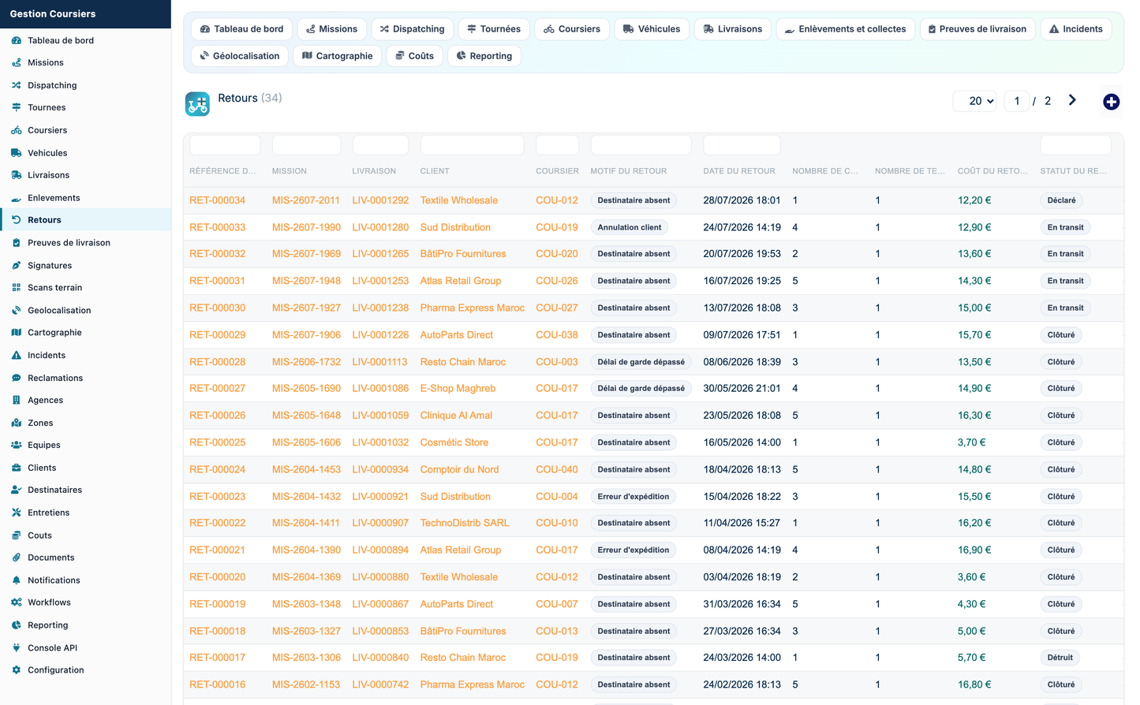
Task: Follow the MIS-2607-1990 mission link
Action: 306,227
